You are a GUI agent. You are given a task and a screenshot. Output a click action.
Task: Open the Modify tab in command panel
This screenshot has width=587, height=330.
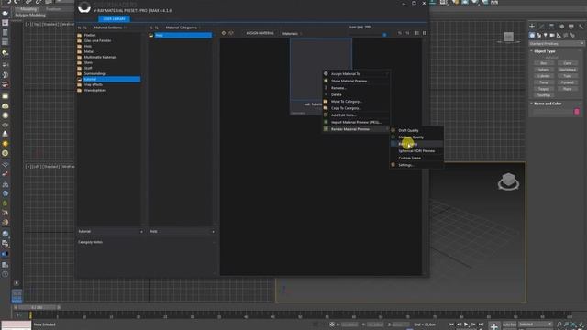point(542,27)
